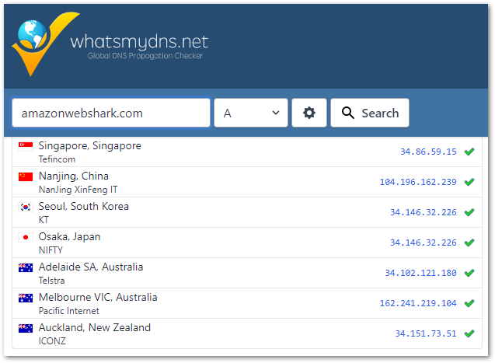Click the whatsmydns.net site title
This screenshot has height=363, width=495.
[139, 43]
